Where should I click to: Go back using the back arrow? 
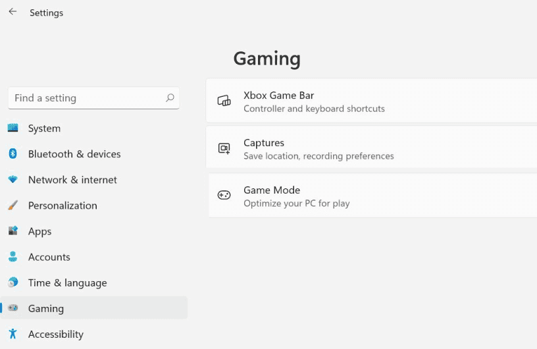pos(13,12)
